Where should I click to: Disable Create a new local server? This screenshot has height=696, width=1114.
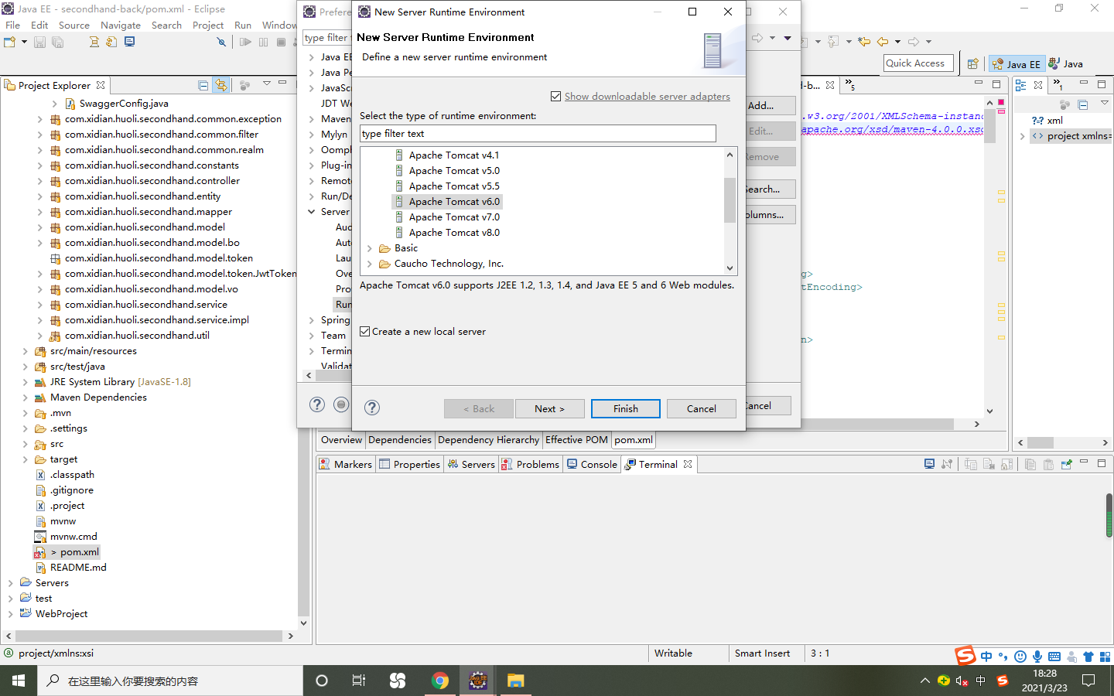(364, 331)
